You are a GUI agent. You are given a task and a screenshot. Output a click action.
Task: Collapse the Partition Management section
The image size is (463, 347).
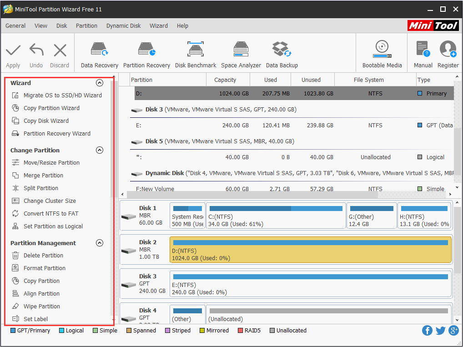100,243
